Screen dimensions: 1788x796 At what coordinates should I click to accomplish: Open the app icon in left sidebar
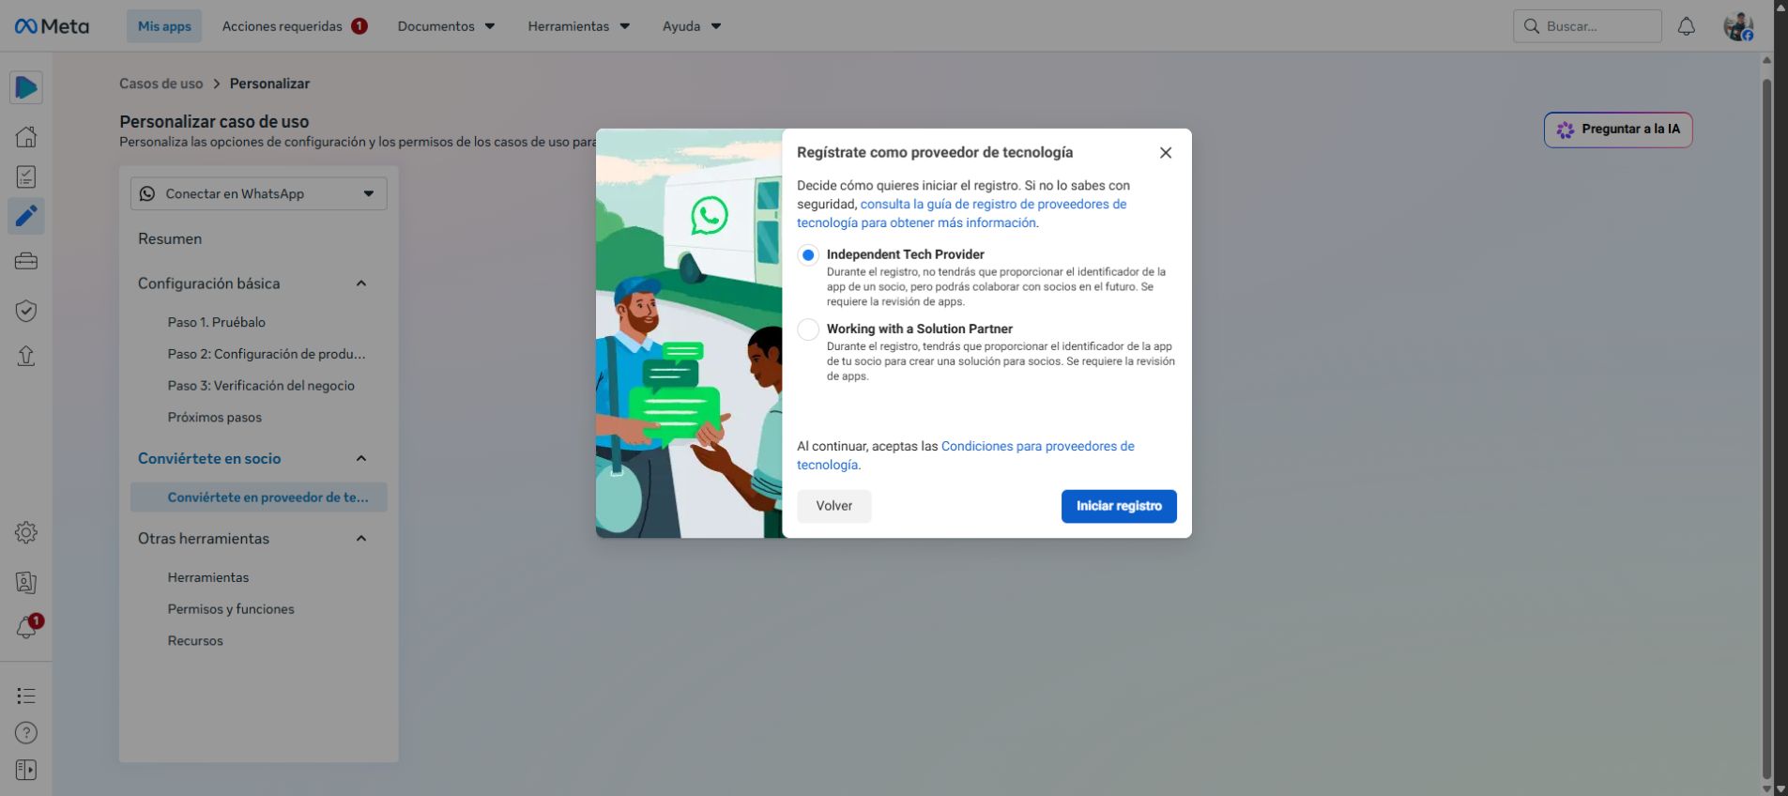click(26, 87)
